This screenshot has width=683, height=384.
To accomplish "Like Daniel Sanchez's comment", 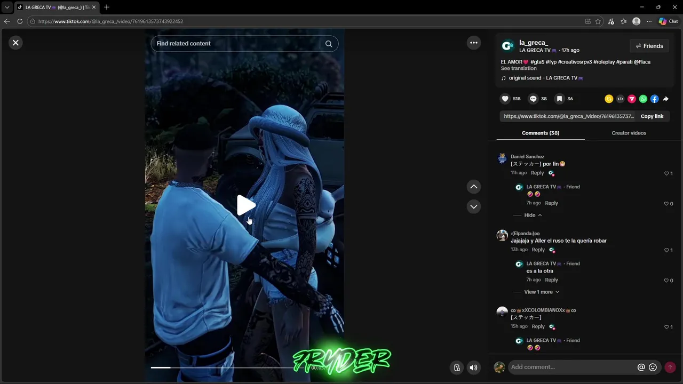I will pos(666,173).
